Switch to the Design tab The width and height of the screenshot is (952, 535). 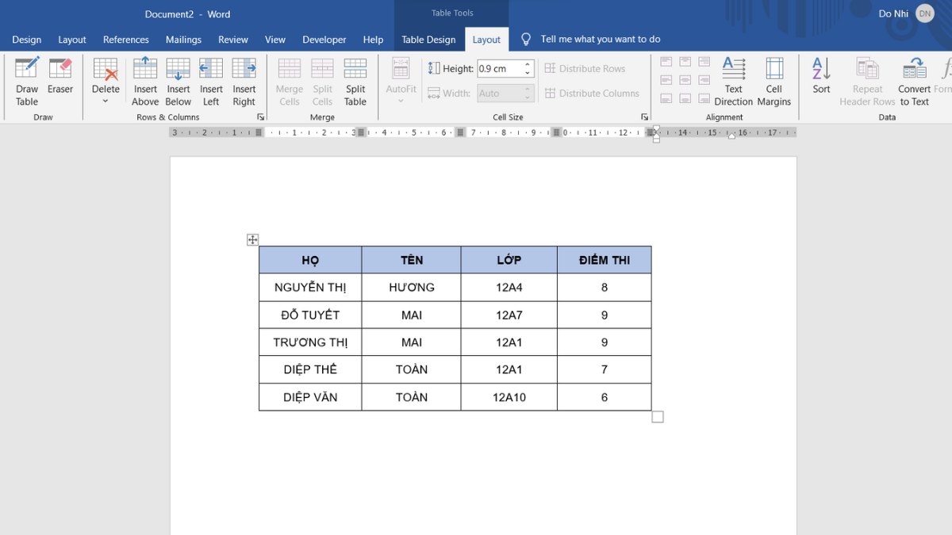click(x=27, y=40)
